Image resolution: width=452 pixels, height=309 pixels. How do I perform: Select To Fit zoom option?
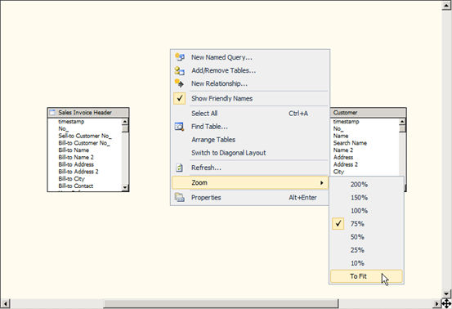[366, 276]
